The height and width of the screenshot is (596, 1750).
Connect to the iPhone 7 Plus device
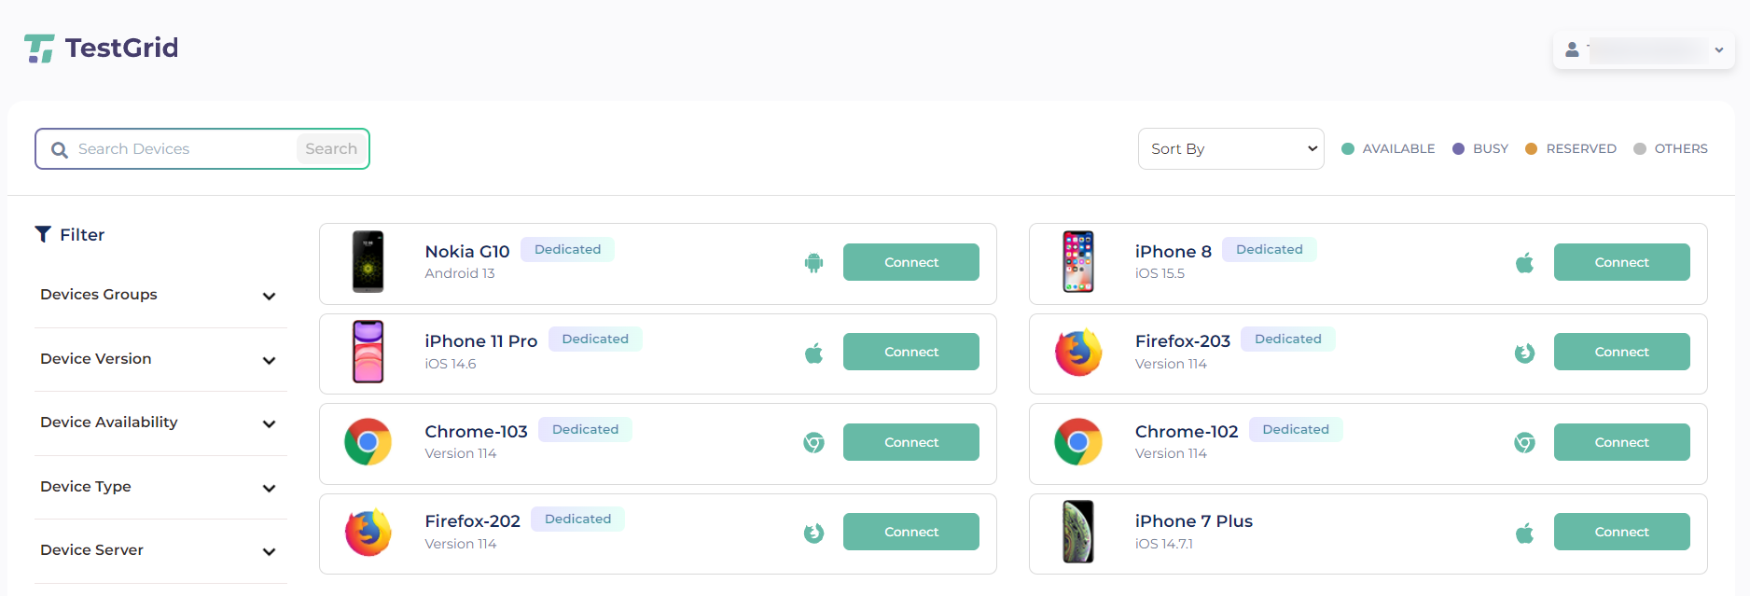coord(1621,532)
